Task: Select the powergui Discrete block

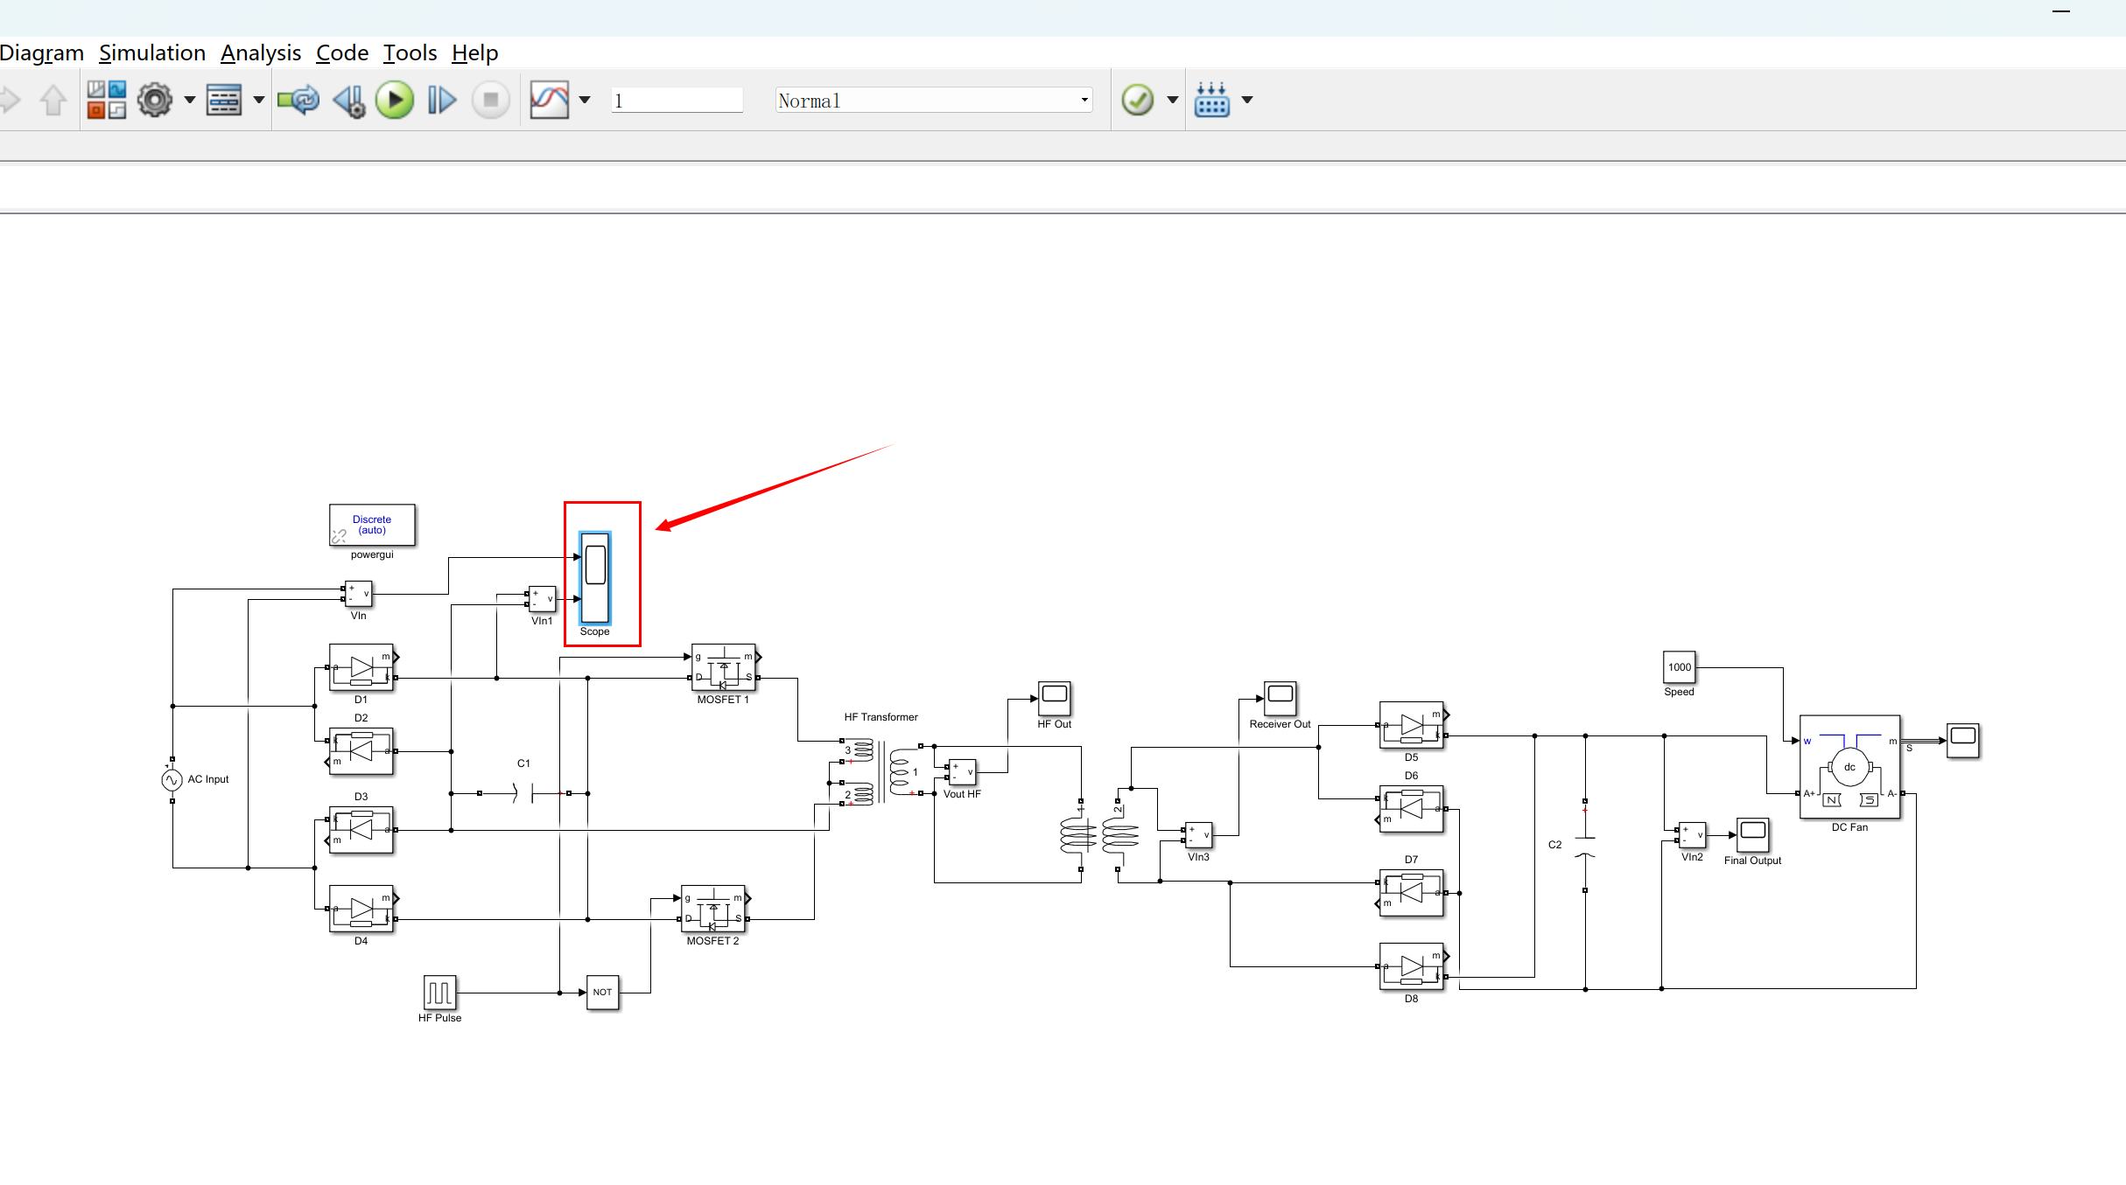Action: tap(372, 525)
